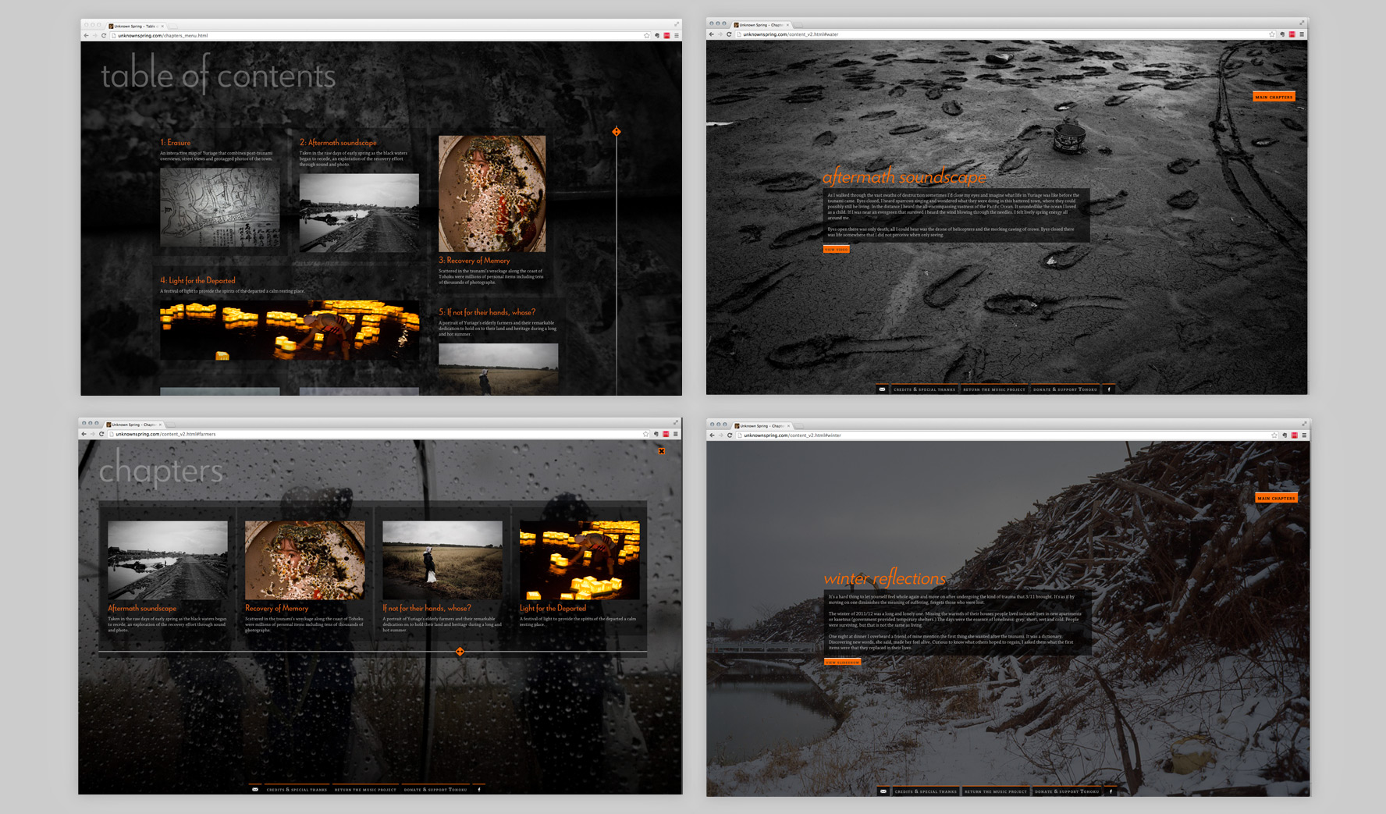Open Return the Music Project in the chapters footer
The height and width of the screenshot is (814, 1386).
coord(365,789)
